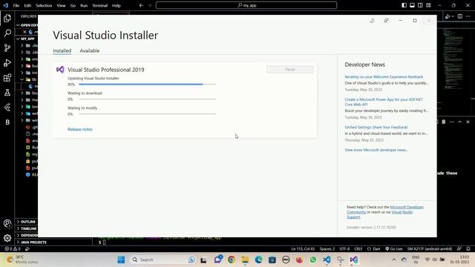The width and height of the screenshot is (475, 267).
Task: Open Manage gear icon in VS Code
Action: click(x=7, y=238)
